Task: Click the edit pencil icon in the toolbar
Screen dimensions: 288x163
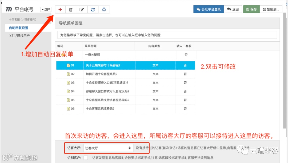Action: (82, 10)
